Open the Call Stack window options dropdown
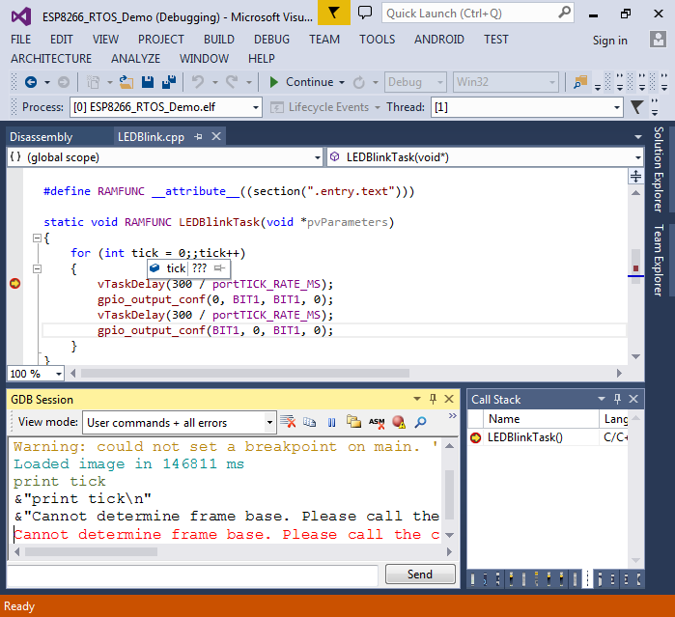 pos(602,399)
